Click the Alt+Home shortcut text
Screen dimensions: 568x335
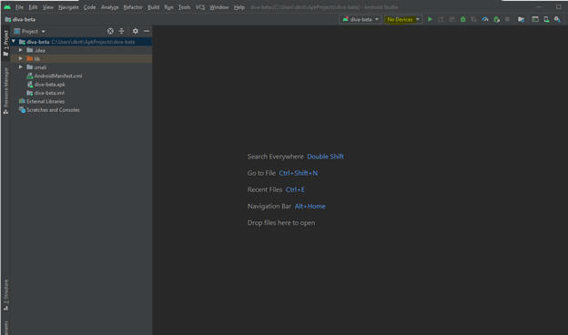pos(309,207)
